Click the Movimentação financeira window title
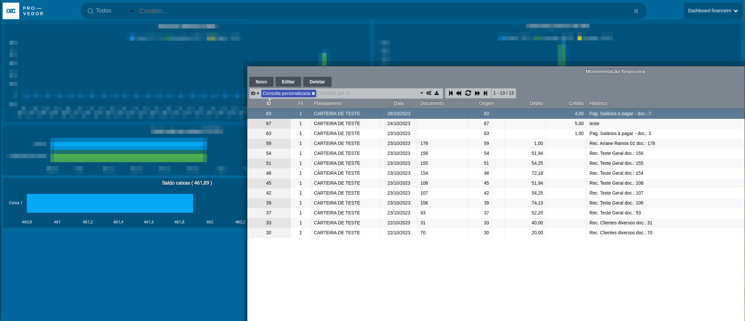This screenshot has width=745, height=321. pyautogui.click(x=615, y=71)
